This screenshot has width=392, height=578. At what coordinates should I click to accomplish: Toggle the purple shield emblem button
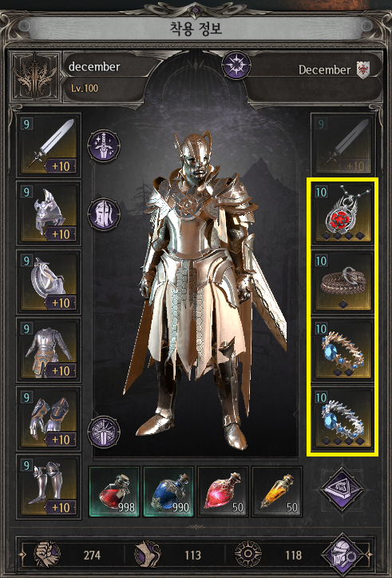tap(104, 432)
